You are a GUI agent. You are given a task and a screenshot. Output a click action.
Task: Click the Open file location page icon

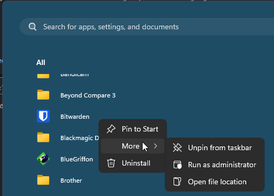tap(177, 182)
